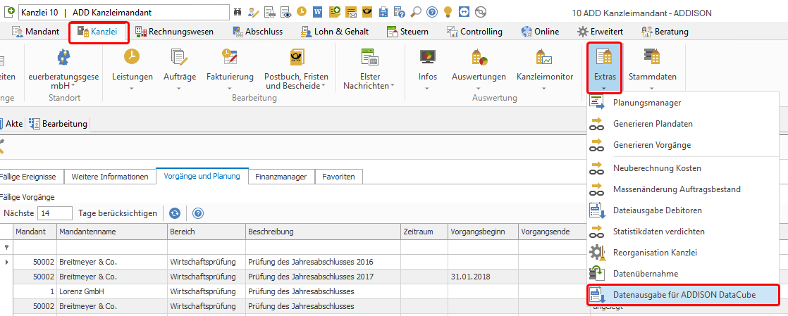Select Planungsmanager from Extras menu
This screenshot has height=316, width=788.
647,103
